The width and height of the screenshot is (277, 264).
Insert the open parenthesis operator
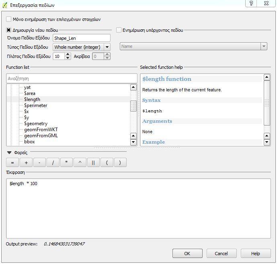107,163
